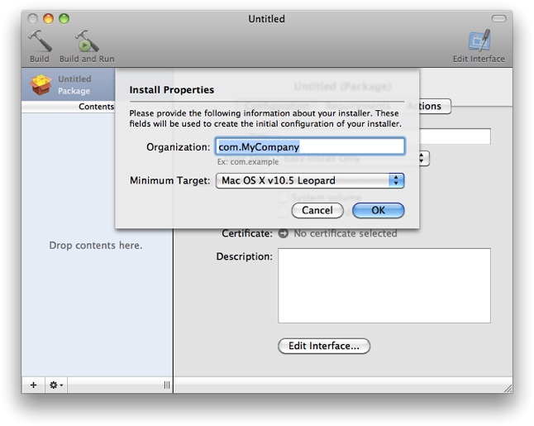Open the popup partially hidden behind the sheet
The height and width of the screenshot is (426, 534).
(424, 158)
